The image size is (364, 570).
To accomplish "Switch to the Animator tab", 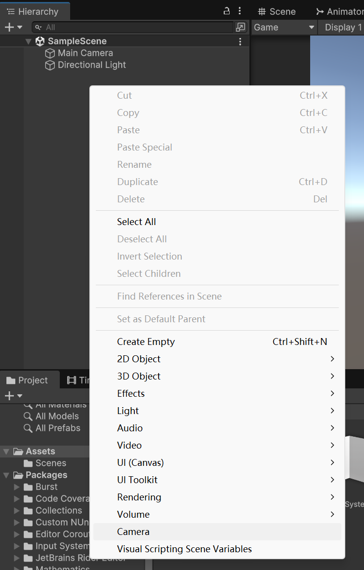I will click(x=340, y=12).
